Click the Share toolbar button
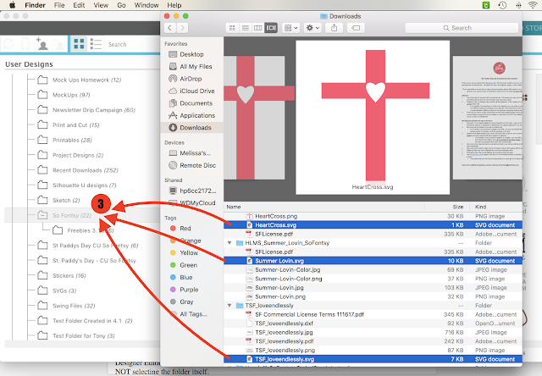This screenshot has height=376, width=542. pos(335,28)
